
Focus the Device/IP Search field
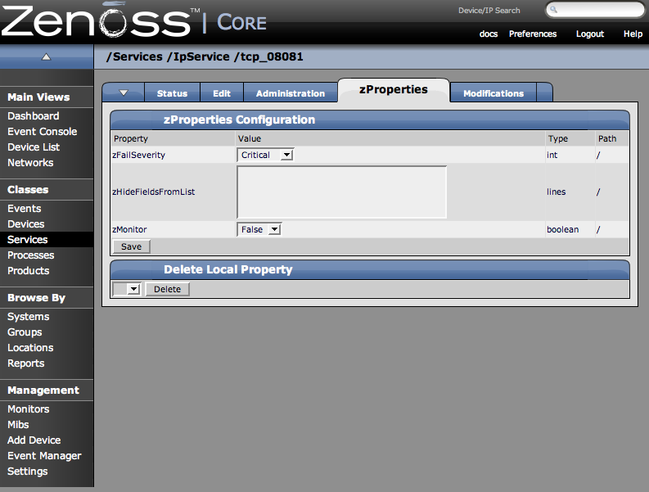(595, 10)
